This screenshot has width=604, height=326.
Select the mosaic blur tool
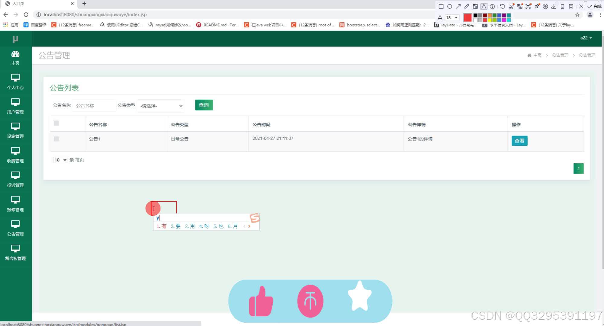pos(475,6)
